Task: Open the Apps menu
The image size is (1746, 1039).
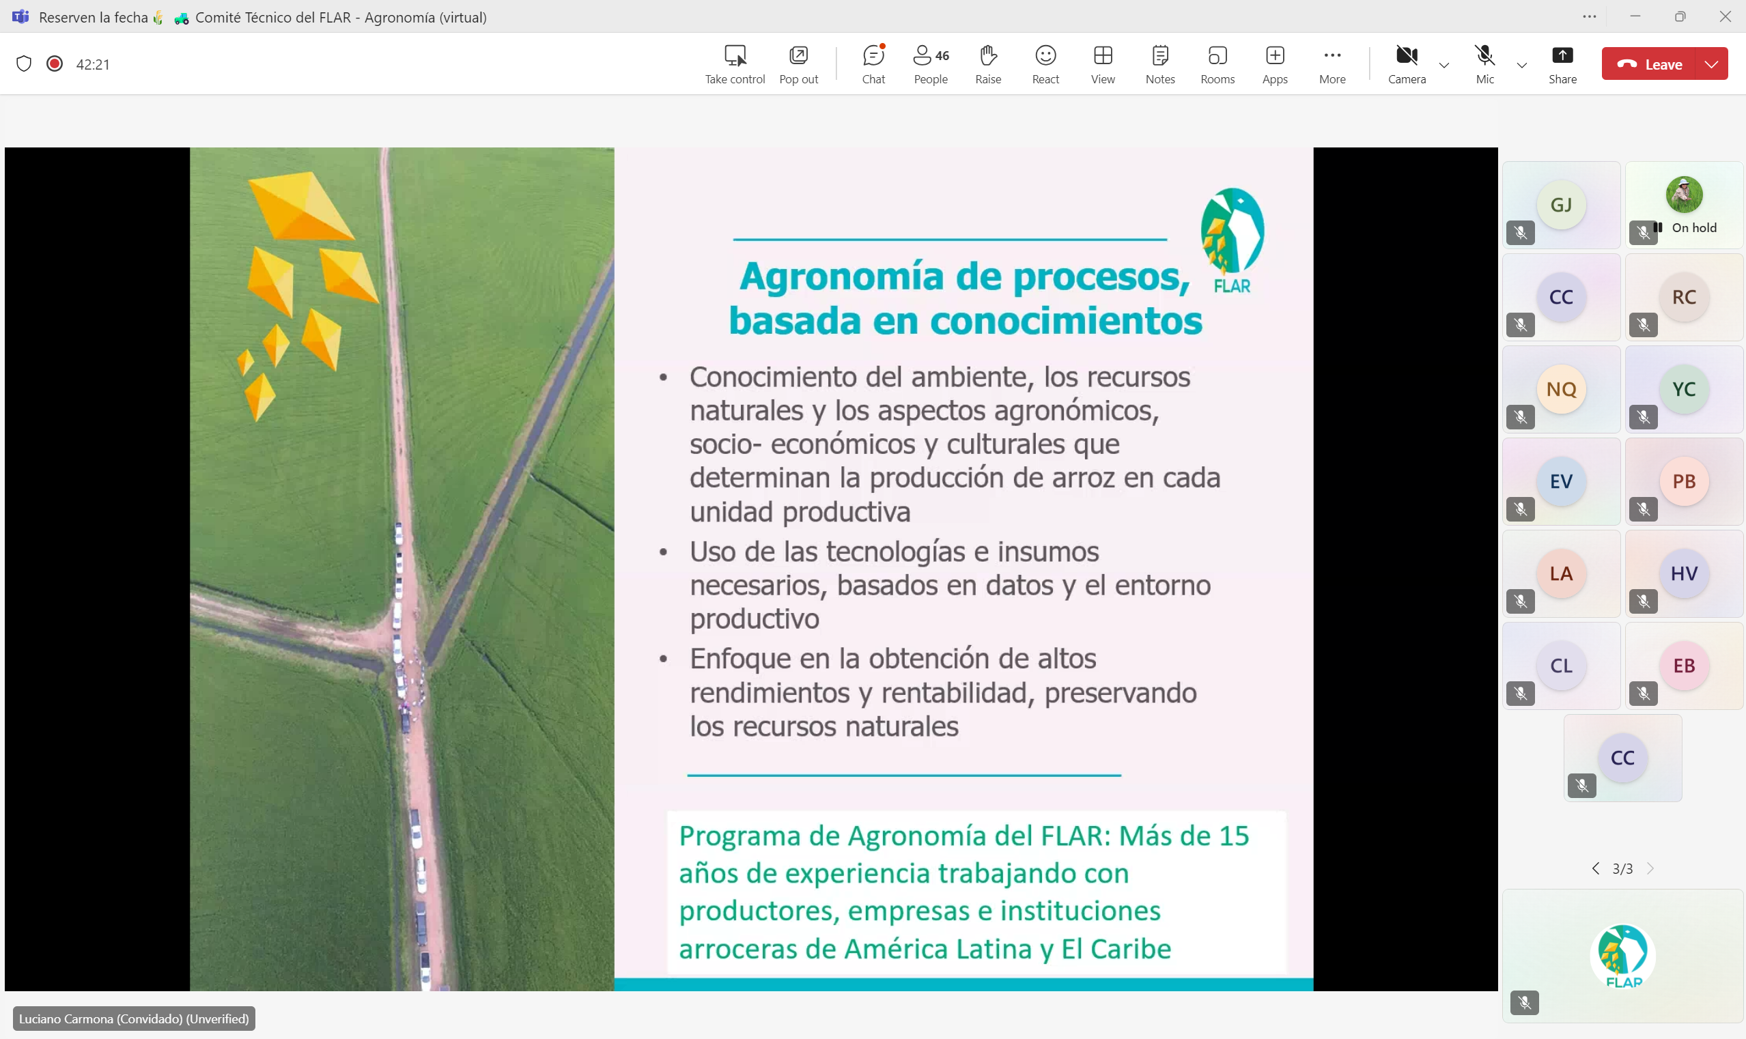Action: [x=1276, y=63]
